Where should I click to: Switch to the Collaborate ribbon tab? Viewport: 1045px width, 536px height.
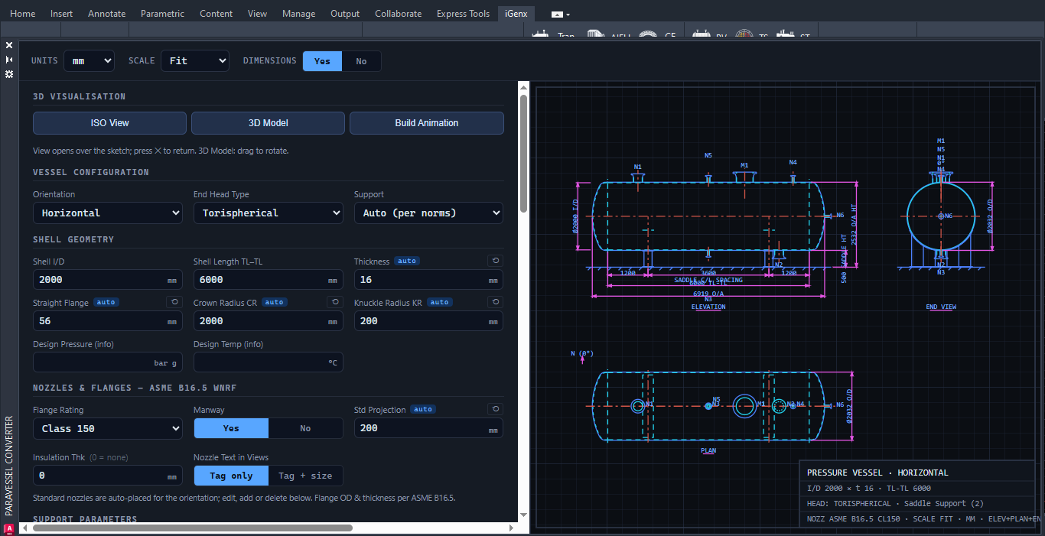point(399,14)
